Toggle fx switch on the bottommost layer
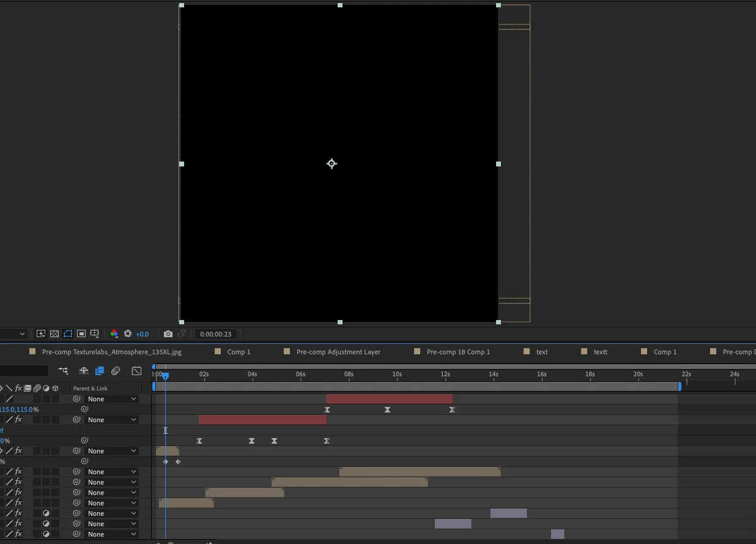Image resolution: width=756 pixels, height=544 pixels. click(18, 534)
